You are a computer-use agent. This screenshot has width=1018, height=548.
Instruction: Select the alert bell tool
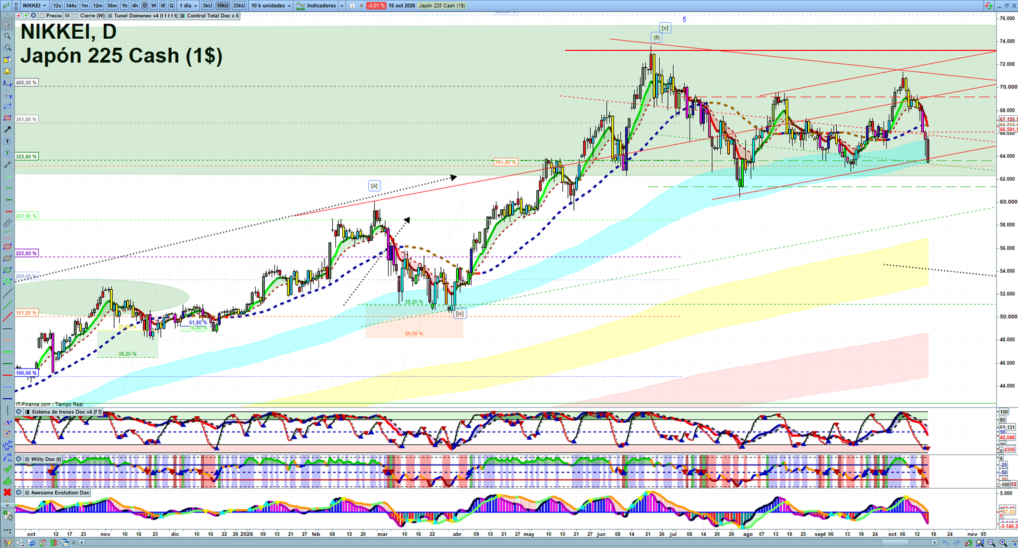click(8, 71)
